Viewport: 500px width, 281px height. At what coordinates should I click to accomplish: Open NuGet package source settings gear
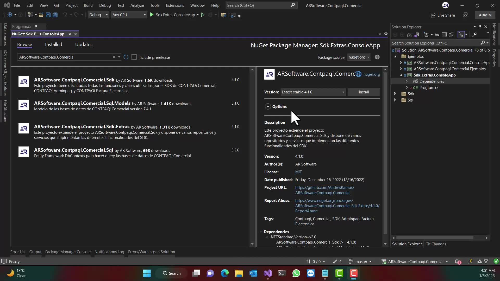pos(377,57)
